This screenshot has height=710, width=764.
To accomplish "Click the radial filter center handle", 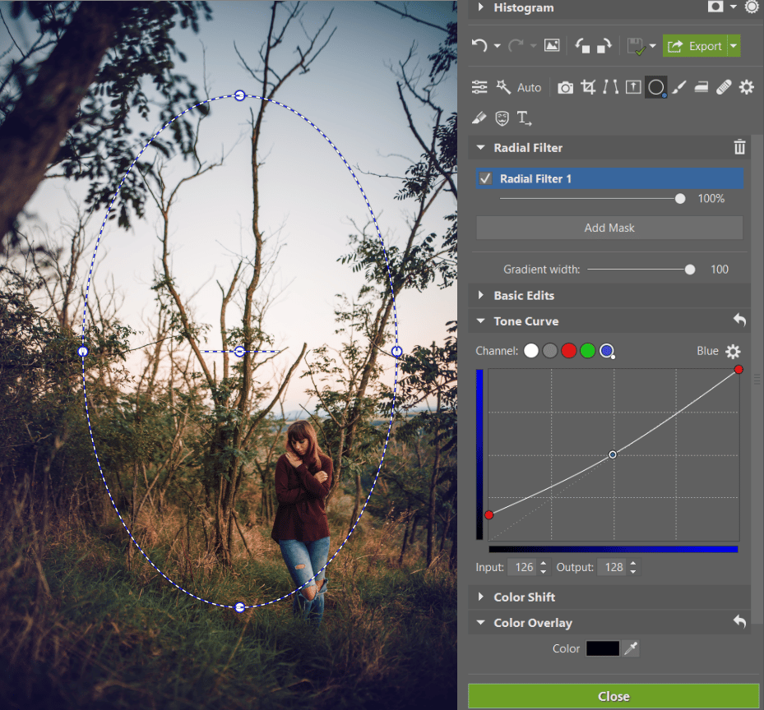I will (239, 351).
